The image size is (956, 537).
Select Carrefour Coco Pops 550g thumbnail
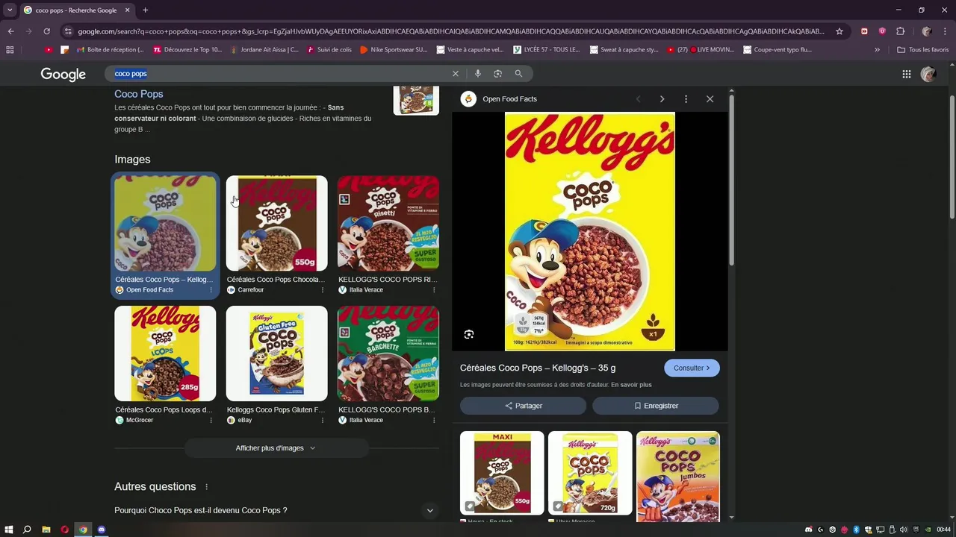277,224
